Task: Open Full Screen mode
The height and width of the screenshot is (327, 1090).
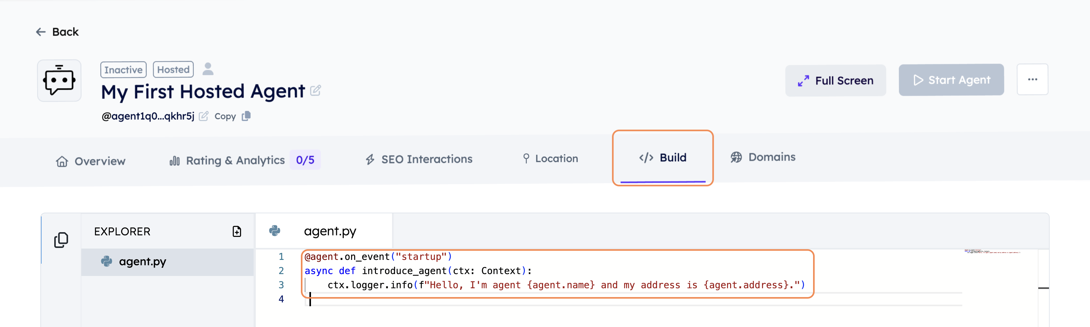Action: [x=835, y=80]
